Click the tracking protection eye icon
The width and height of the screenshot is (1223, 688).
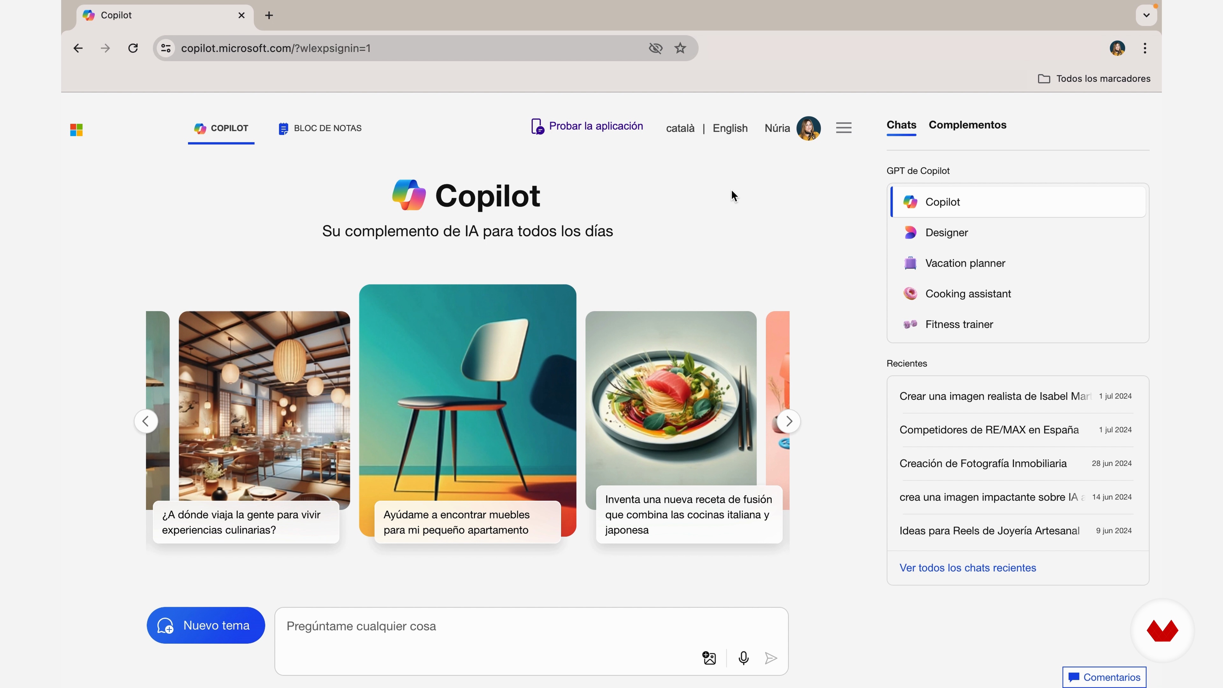[x=656, y=48]
